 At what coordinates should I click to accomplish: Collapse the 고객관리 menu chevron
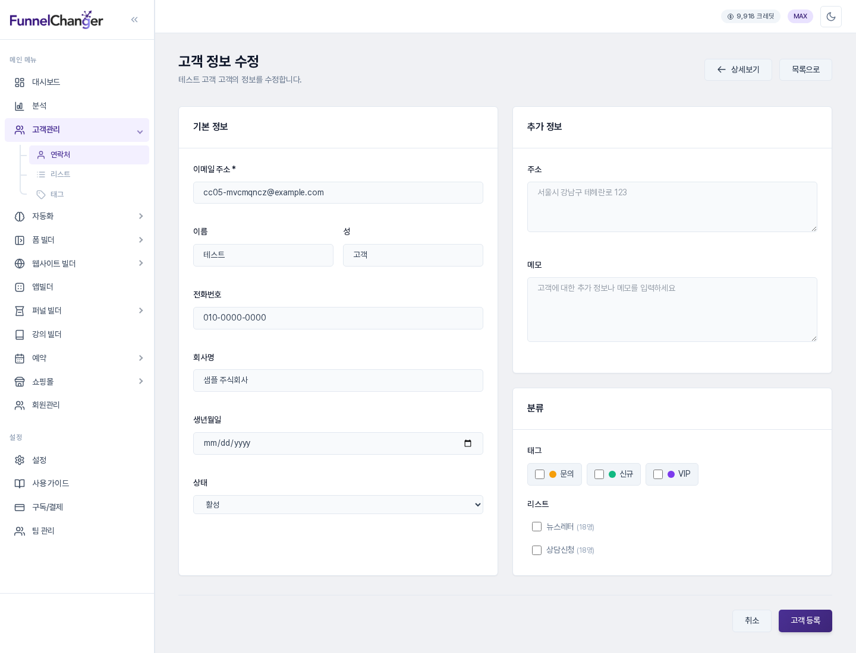140,132
